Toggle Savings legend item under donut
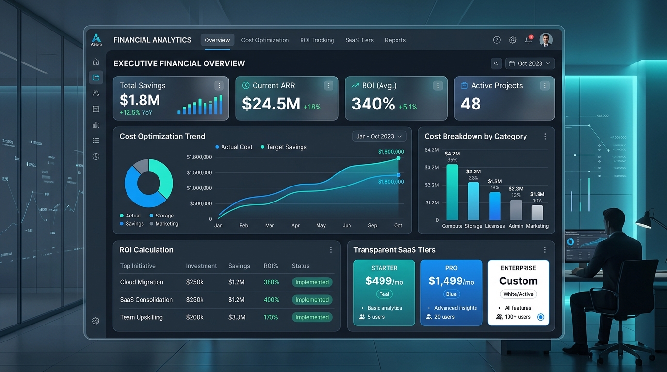Image resolution: width=667 pixels, height=372 pixels. pyautogui.click(x=132, y=224)
